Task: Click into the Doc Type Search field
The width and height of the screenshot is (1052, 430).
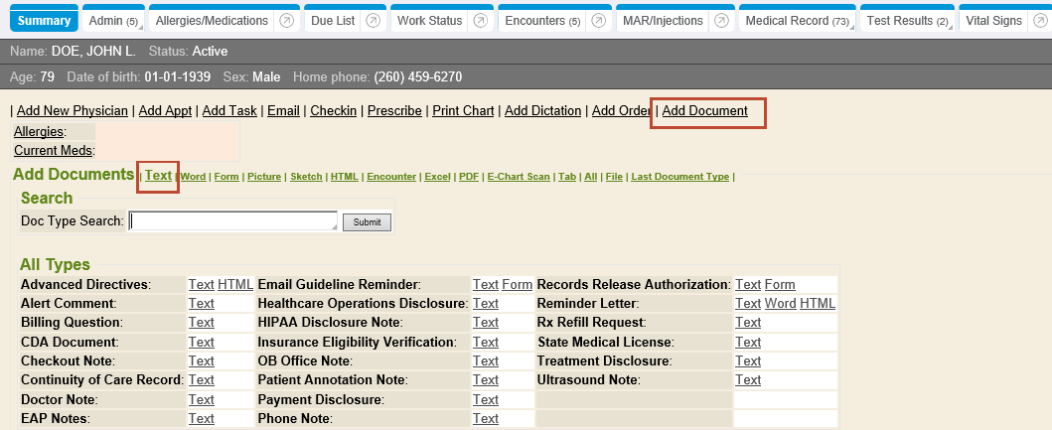Action: 233,221
